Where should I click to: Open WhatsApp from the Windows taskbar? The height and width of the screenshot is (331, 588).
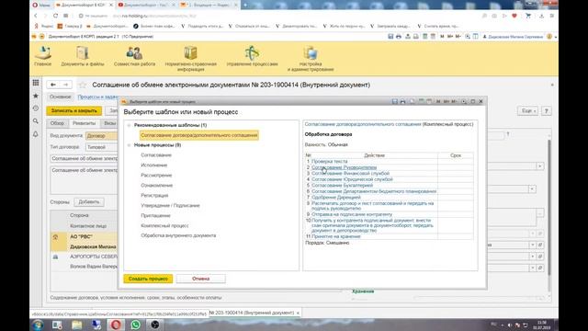point(135,325)
